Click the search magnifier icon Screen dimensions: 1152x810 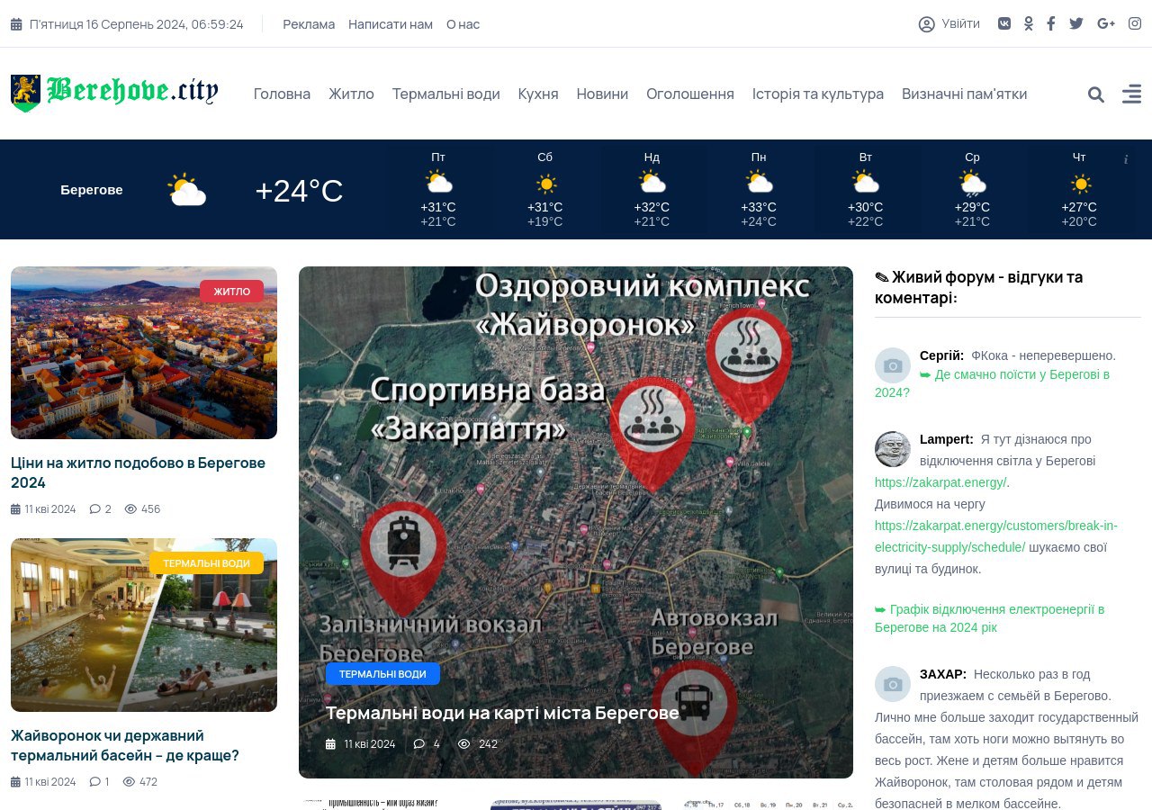point(1095,94)
